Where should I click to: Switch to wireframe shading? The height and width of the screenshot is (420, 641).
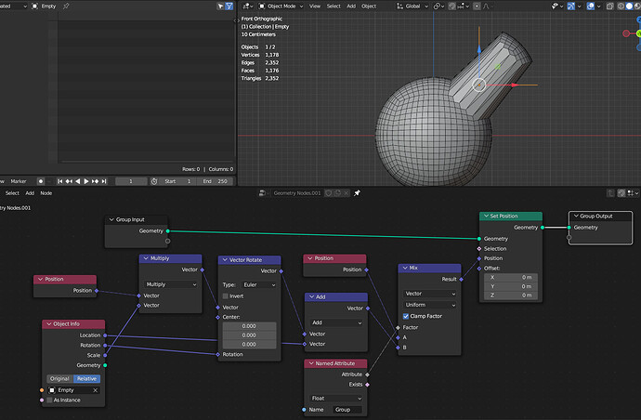tap(621, 7)
